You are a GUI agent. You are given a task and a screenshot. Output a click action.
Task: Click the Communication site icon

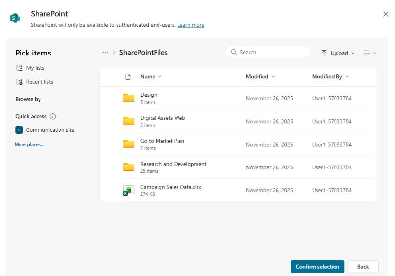[x=20, y=130]
